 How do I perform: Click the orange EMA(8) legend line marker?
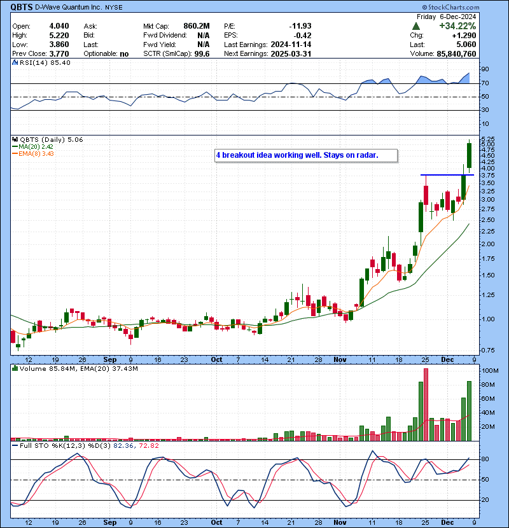pos(15,153)
